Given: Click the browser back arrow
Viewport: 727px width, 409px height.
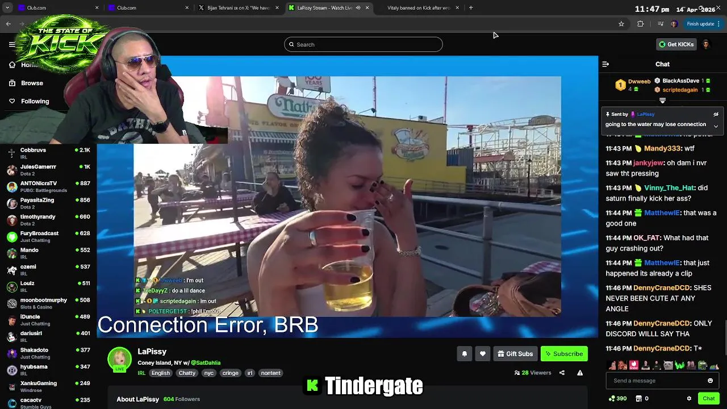Looking at the screenshot, I should click(x=9, y=24).
